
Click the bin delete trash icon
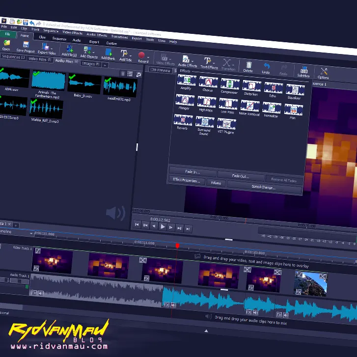pos(123,73)
